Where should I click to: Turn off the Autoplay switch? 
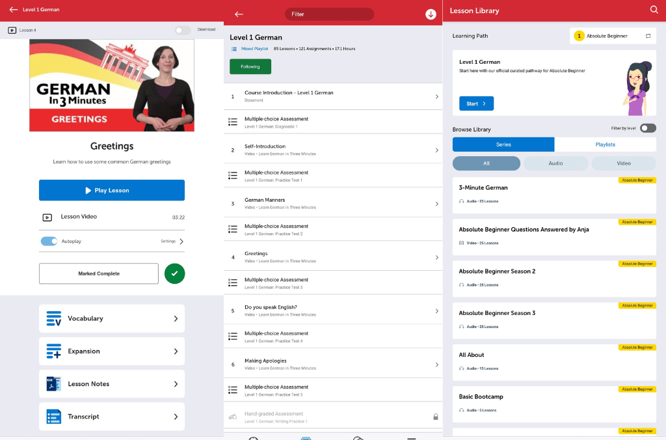[x=49, y=241]
